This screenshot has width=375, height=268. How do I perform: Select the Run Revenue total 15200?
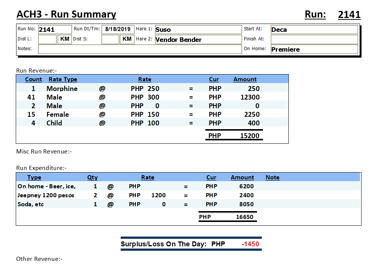tap(250, 136)
